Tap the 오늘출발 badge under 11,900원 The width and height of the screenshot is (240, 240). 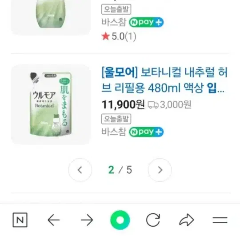point(116,119)
